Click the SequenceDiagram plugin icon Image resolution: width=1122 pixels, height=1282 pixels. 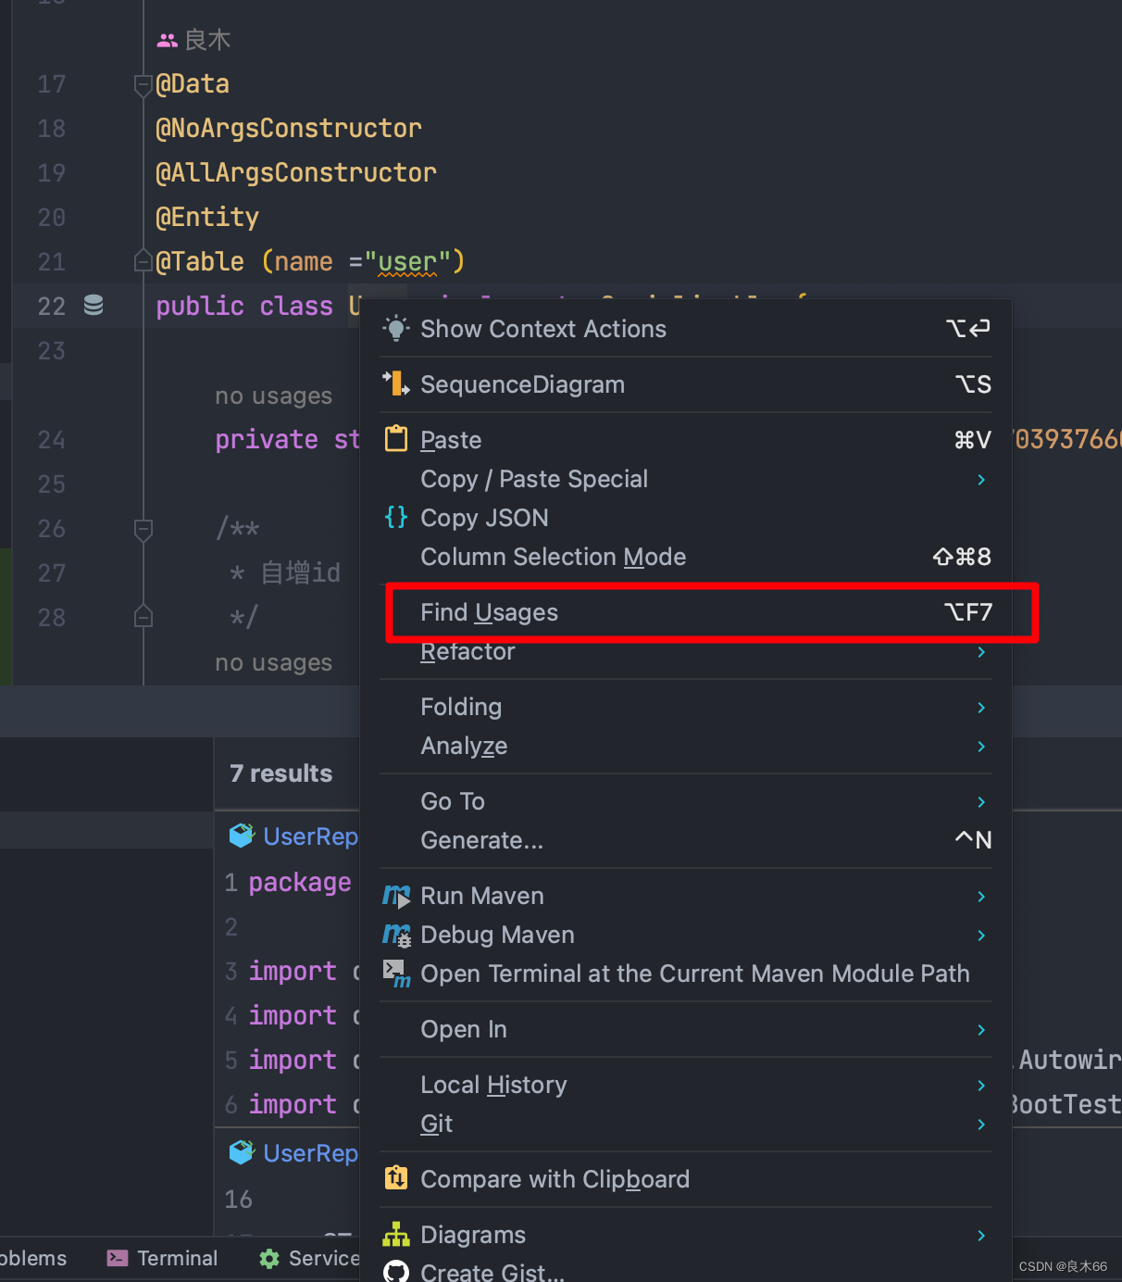pos(396,383)
